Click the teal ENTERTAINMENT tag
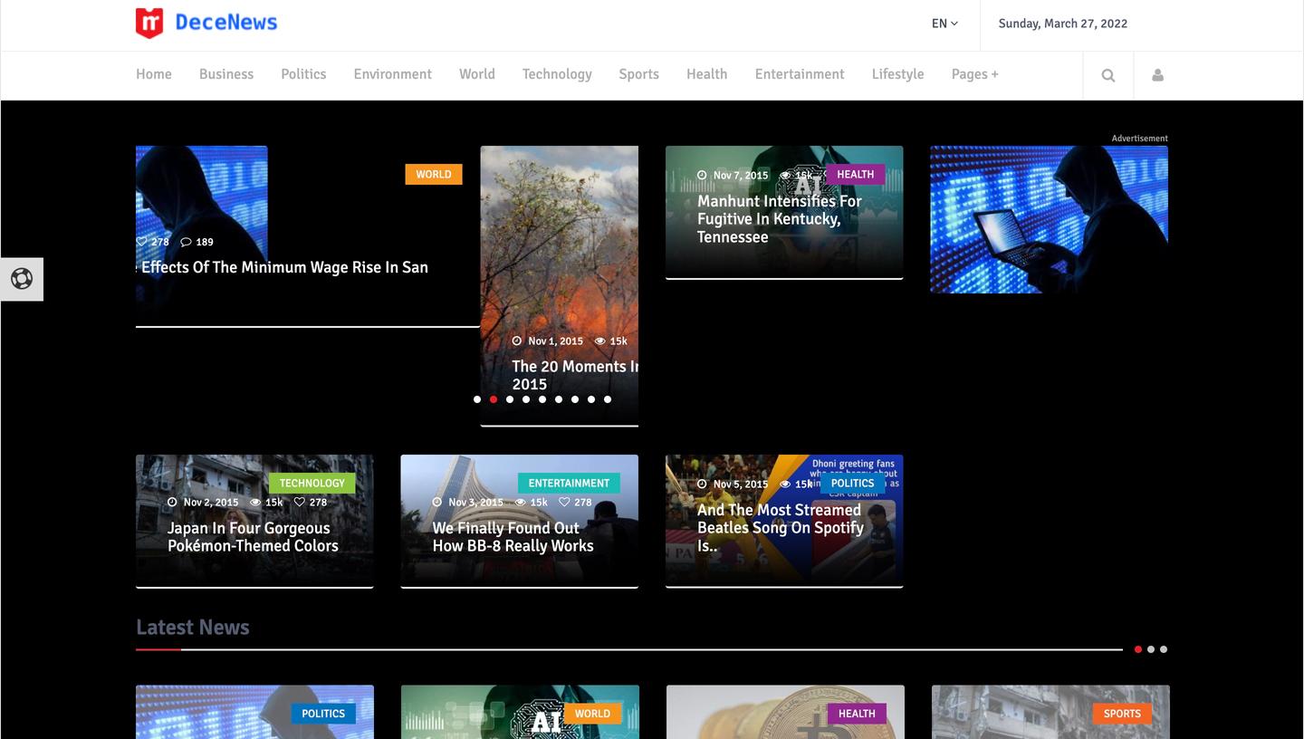This screenshot has height=739, width=1304. pyautogui.click(x=569, y=483)
